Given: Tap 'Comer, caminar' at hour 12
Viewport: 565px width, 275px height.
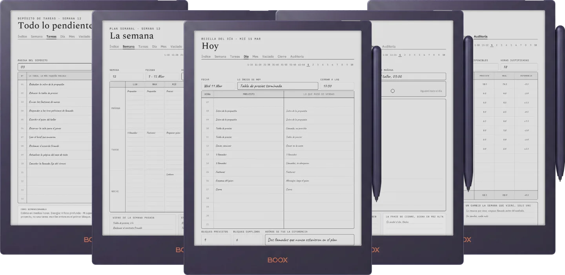Looking at the screenshot, I should (x=249, y=146).
